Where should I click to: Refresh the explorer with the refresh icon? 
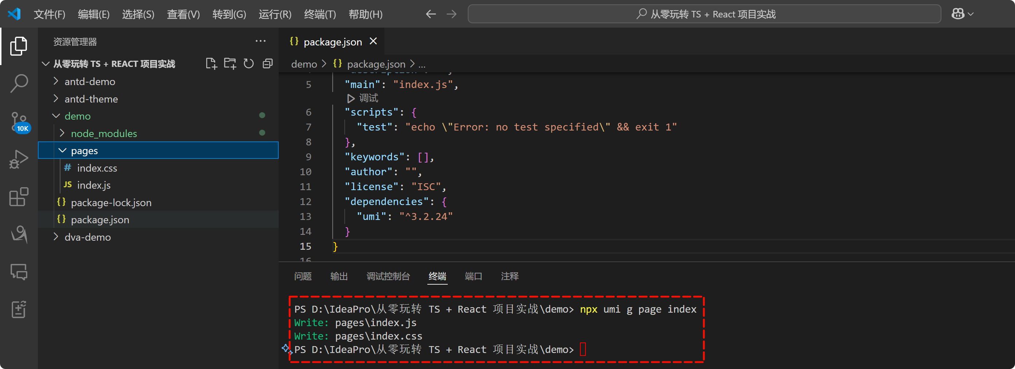248,63
